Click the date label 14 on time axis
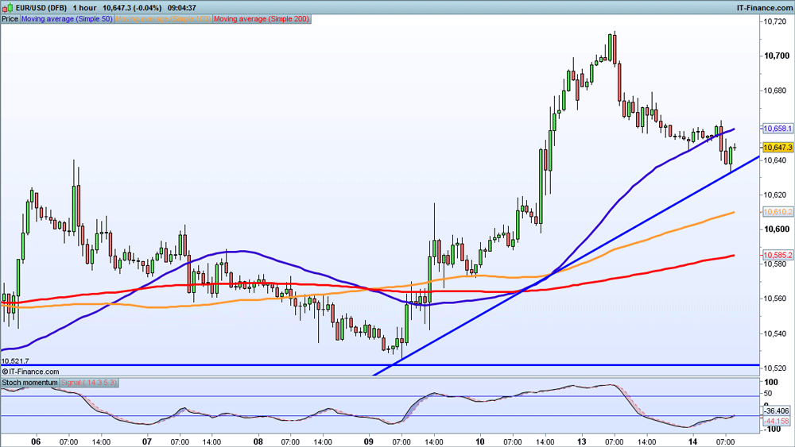Image resolution: width=795 pixels, height=447 pixels. (x=692, y=441)
